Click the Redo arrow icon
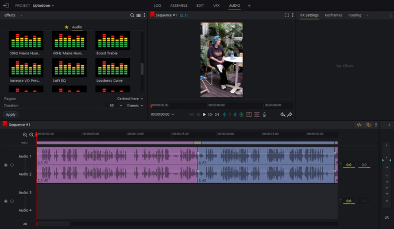Viewport: 394px width, 229px height. click(289, 114)
